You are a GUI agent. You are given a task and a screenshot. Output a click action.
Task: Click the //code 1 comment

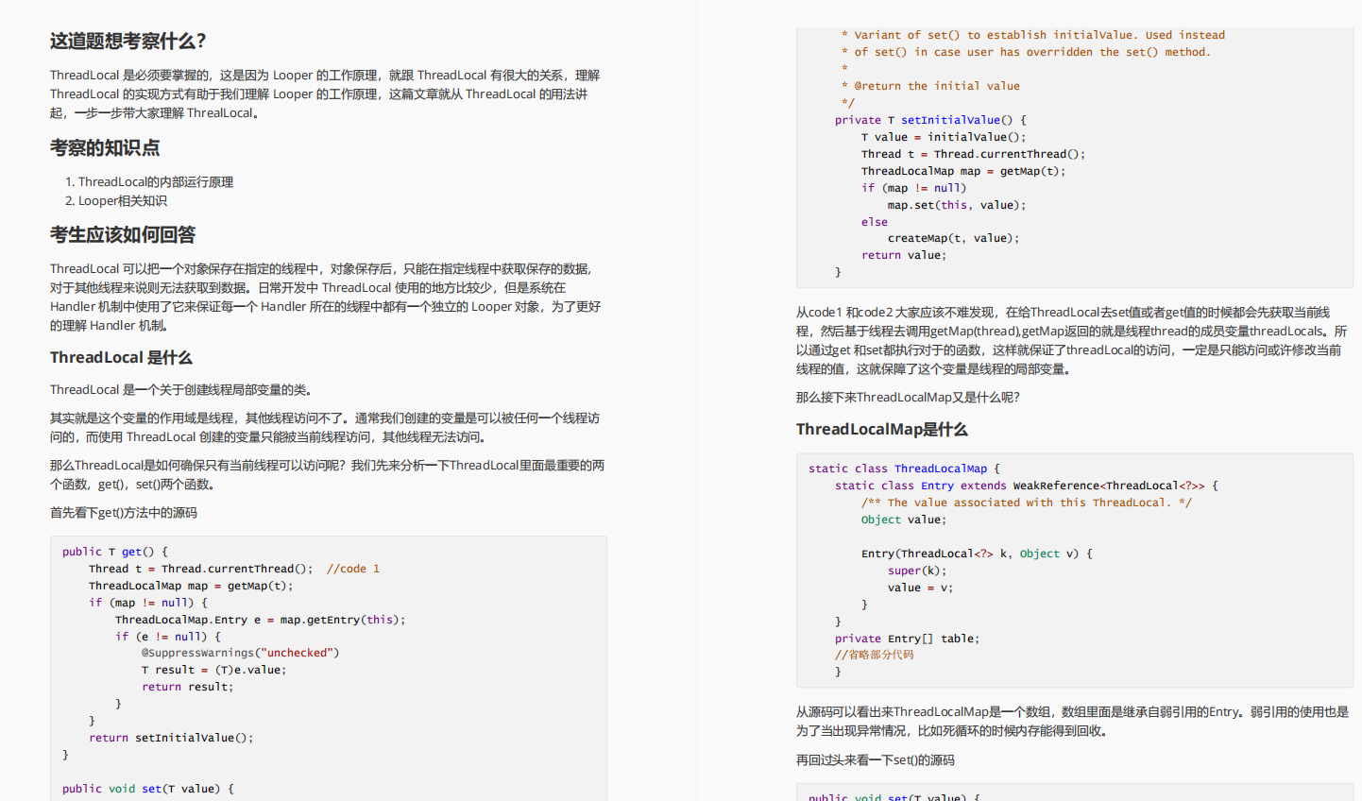(353, 569)
